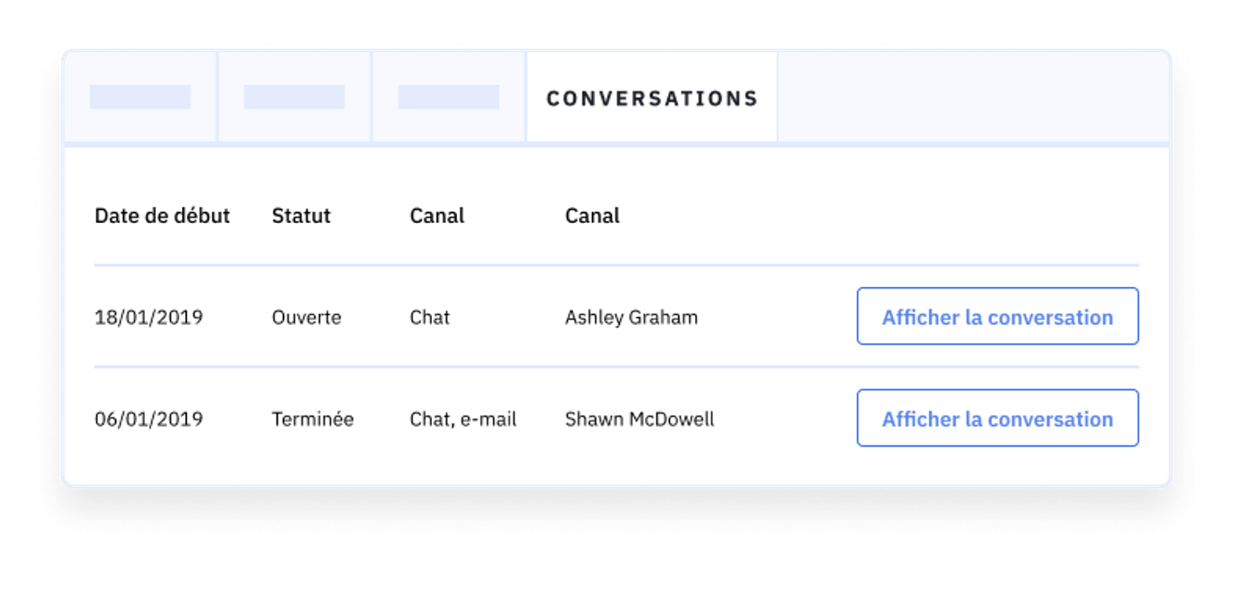Click the Canal header above Ashley Graham
Screen dimensions: 1233x592
592,216
